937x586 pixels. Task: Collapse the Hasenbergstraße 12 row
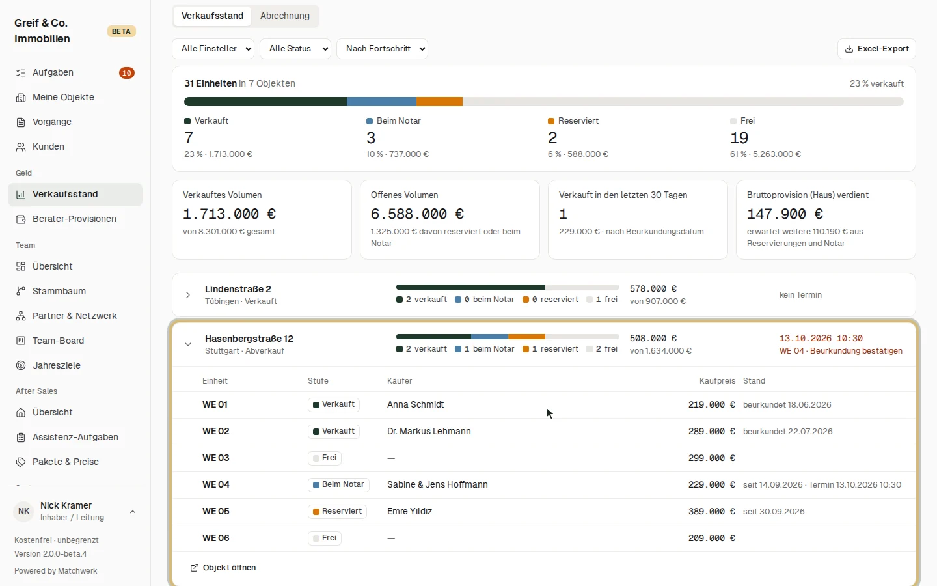point(188,344)
